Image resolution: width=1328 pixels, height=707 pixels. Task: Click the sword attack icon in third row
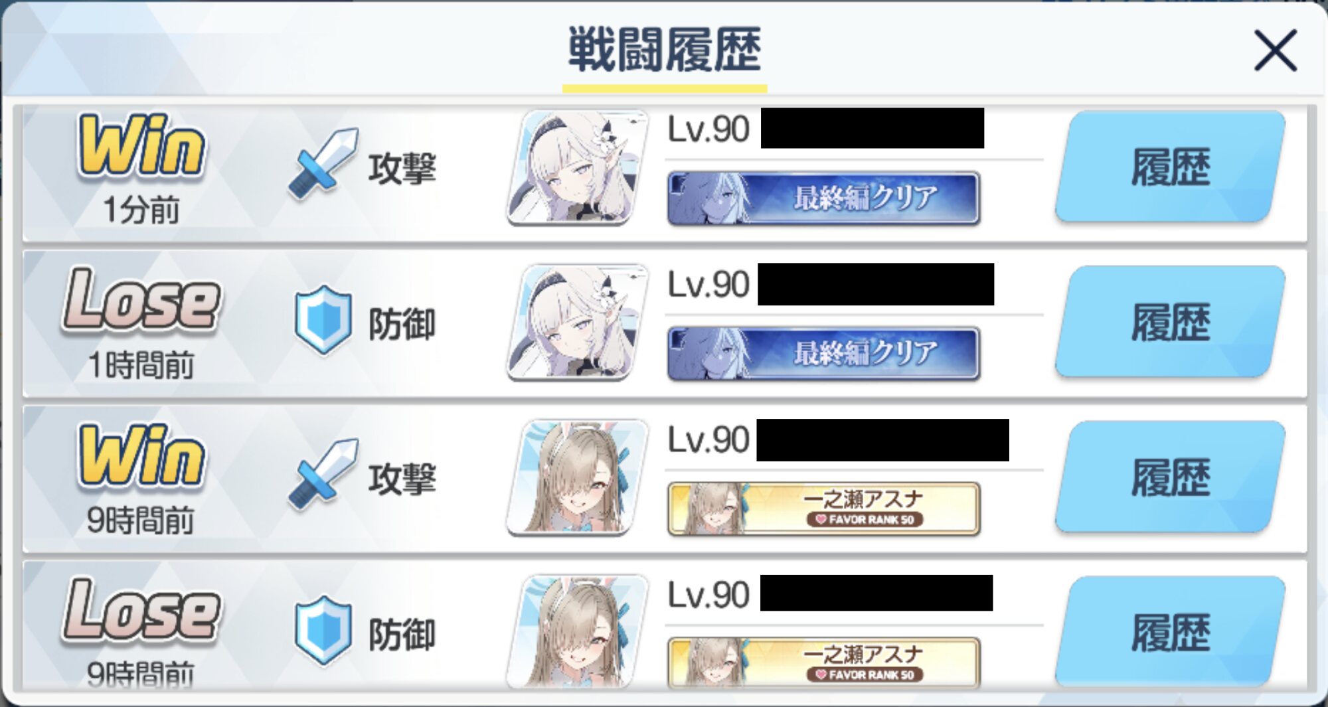coord(323,474)
